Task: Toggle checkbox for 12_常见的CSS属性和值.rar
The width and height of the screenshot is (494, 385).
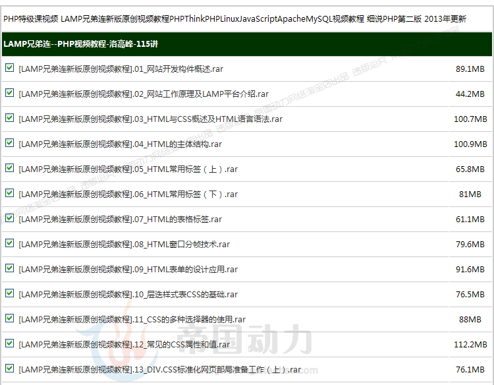Action: coord(9,343)
